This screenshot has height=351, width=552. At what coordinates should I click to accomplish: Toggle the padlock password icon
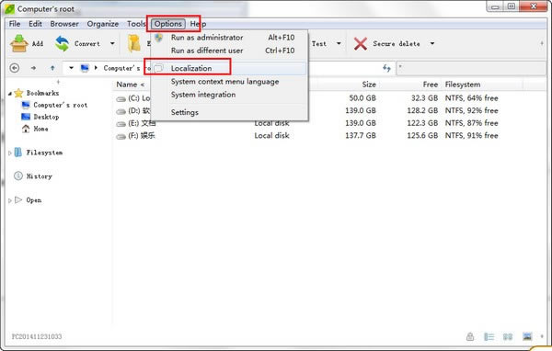pyautogui.click(x=470, y=336)
